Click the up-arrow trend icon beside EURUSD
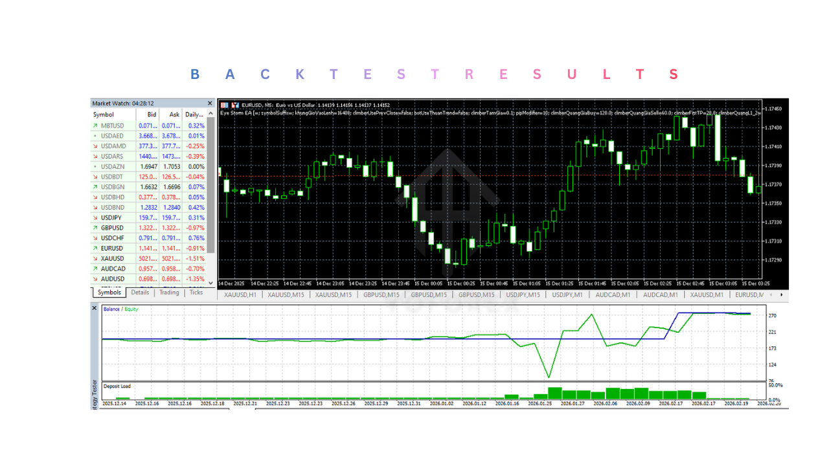 click(x=95, y=249)
